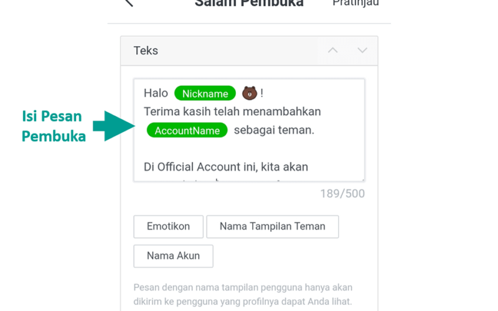This screenshot has height=311, width=498.
Task: Select the green AccountName placeholder tag
Action: (187, 130)
